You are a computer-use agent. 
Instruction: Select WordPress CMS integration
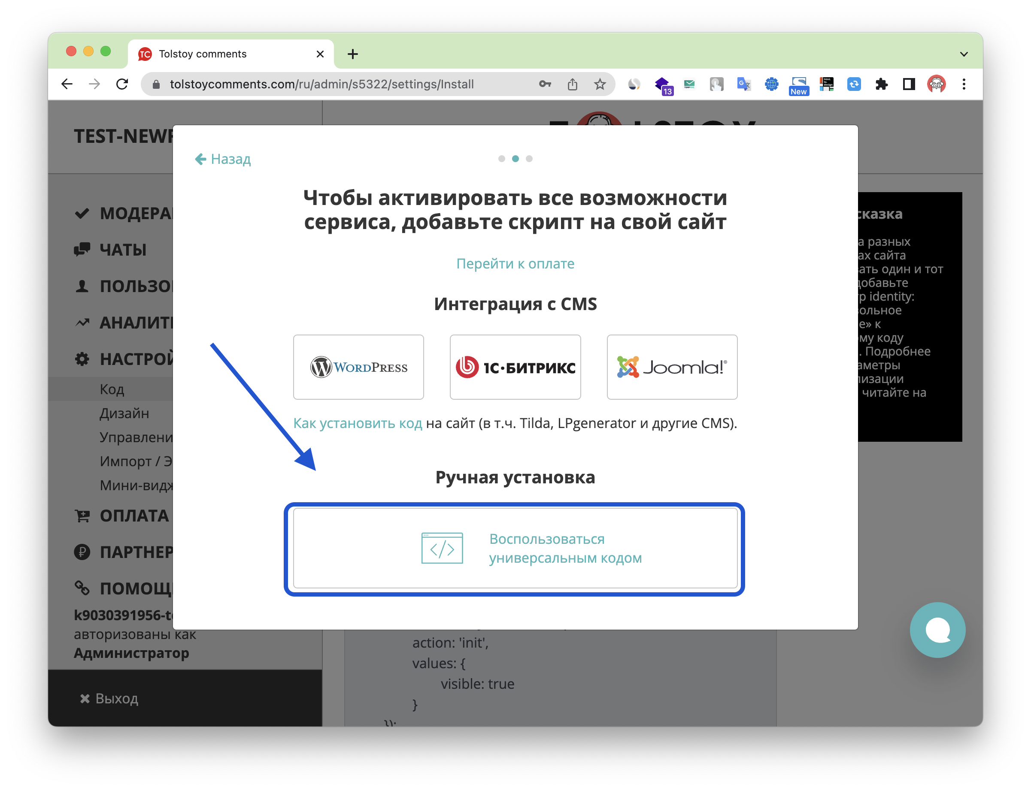click(358, 367)
